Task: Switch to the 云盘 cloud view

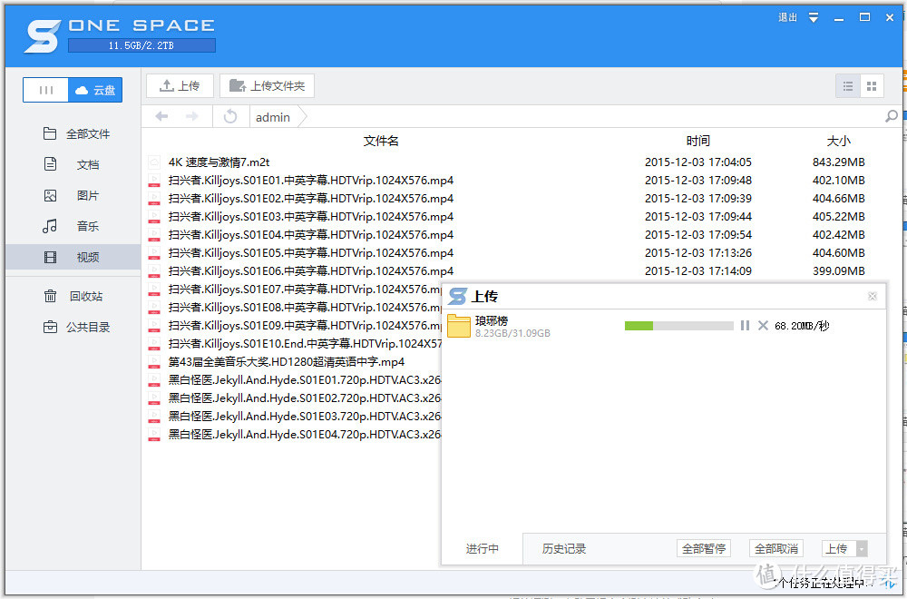Action: click(x=95, y=90)
